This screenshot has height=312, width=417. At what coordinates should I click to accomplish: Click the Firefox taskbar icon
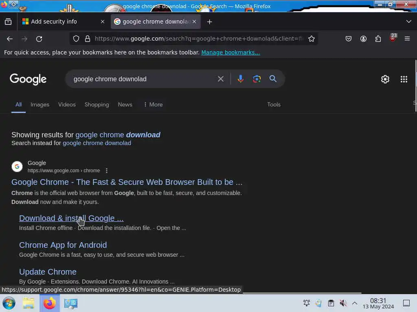click(49, 303)
